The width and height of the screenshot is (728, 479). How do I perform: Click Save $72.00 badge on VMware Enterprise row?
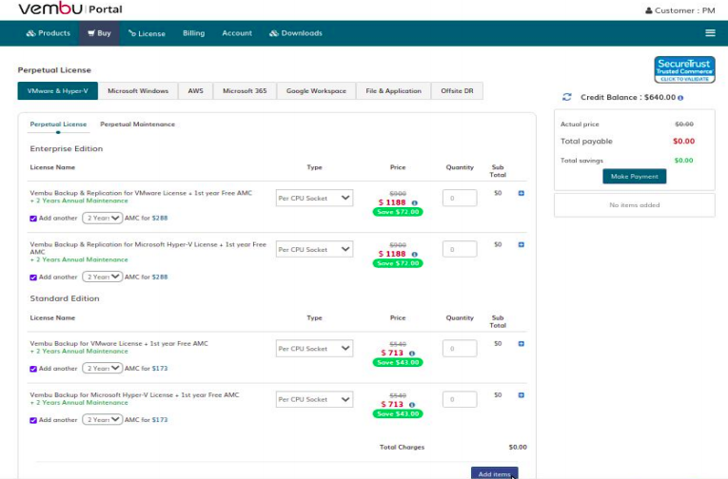(x=398, y=212)
